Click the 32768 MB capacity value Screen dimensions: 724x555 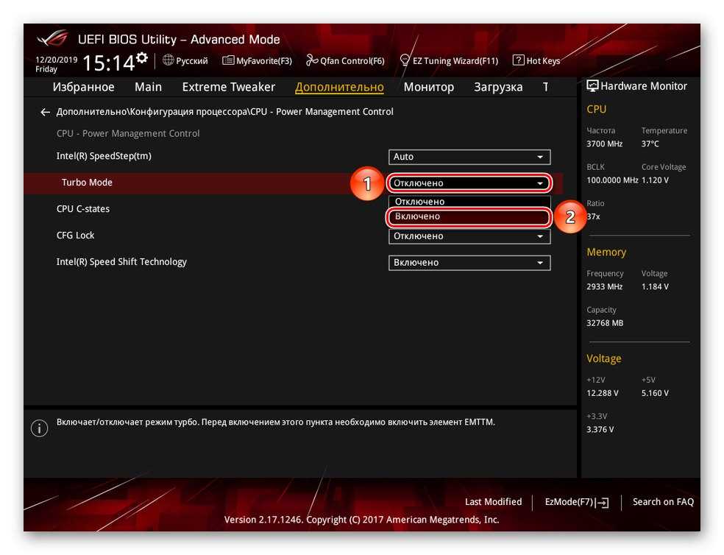point(605,323)
